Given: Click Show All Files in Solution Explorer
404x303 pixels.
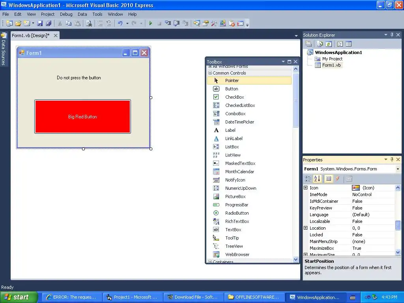Looking at the screenshot, I should point(320,44).
